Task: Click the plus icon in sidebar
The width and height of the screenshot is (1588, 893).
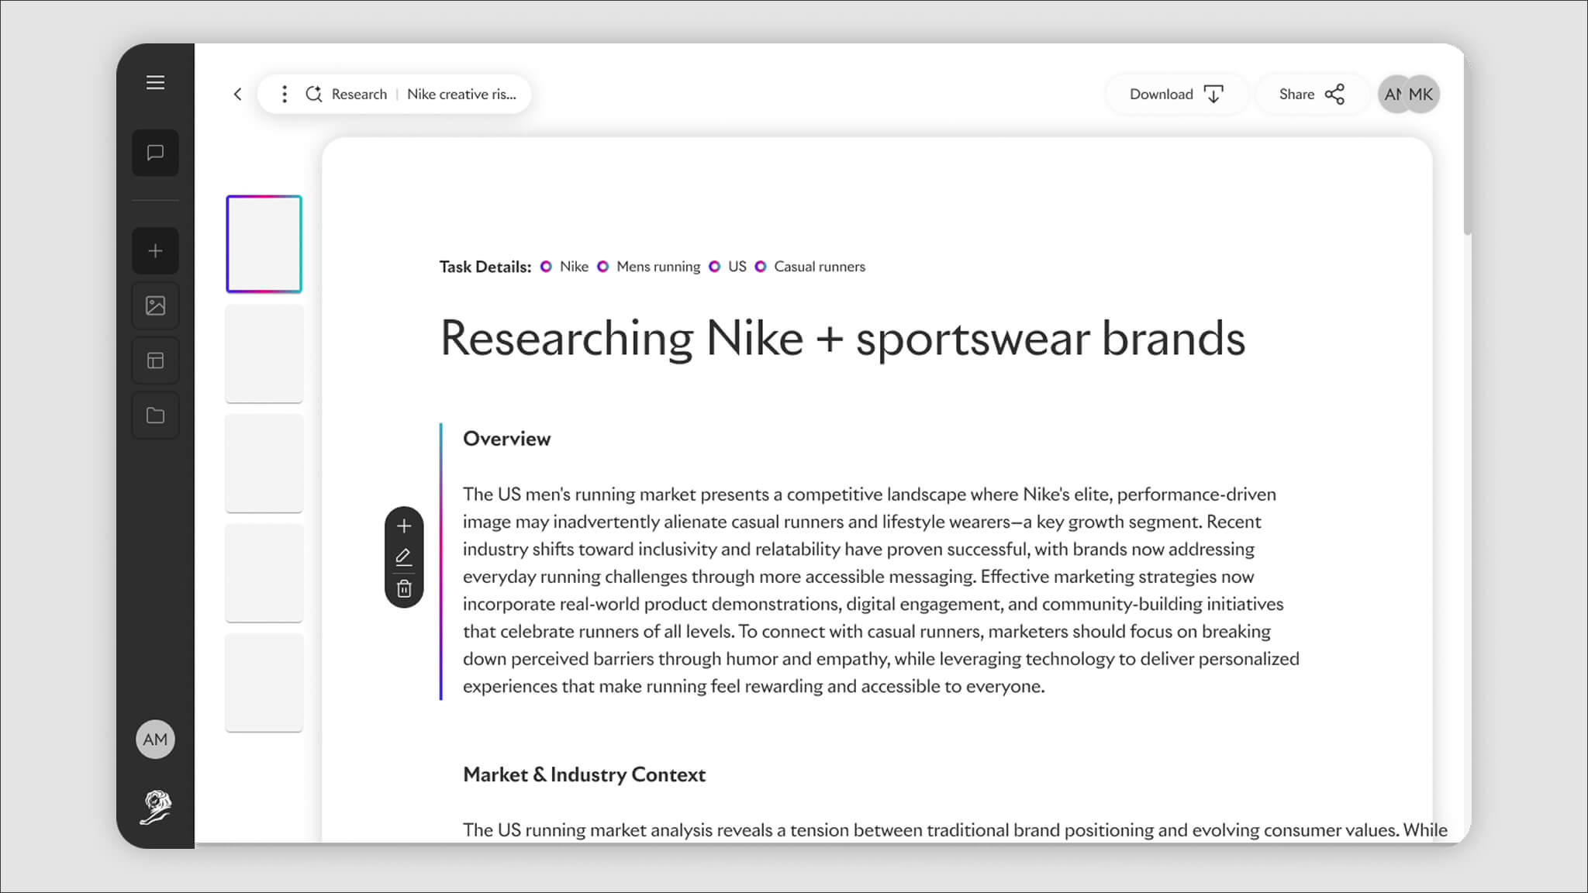Action: click(x=155, y=251)
